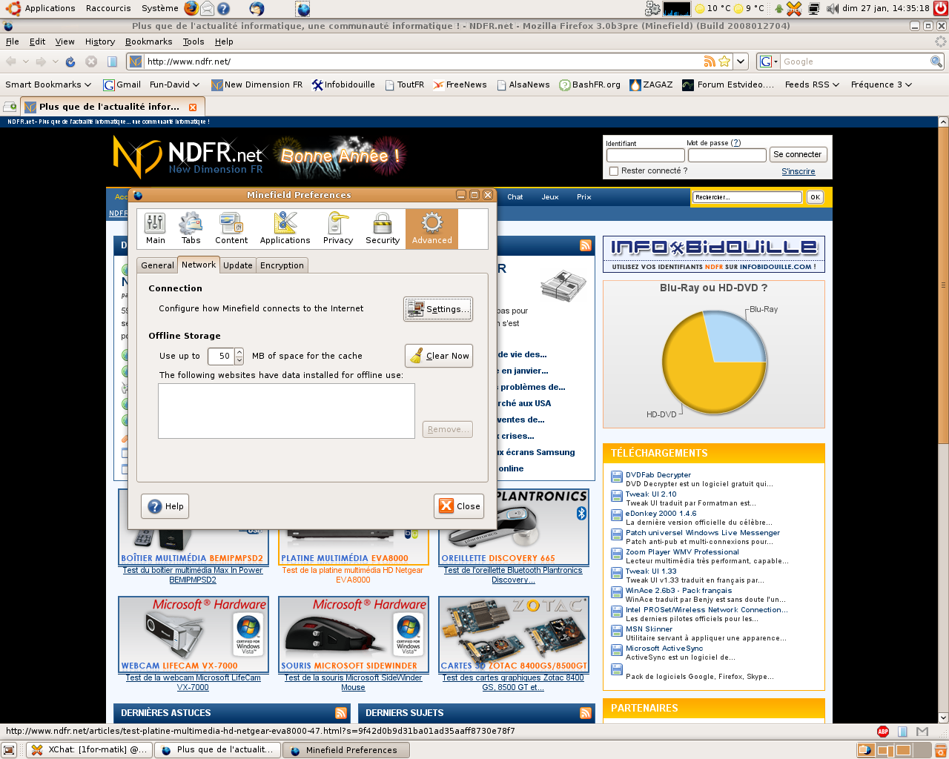Click the RSS feed icon in address bar
This screenshot has width=949, height=759.
[710, 62]
